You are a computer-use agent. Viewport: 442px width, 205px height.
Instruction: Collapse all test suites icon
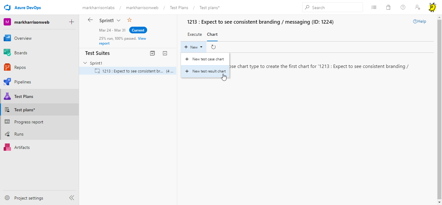165,53
